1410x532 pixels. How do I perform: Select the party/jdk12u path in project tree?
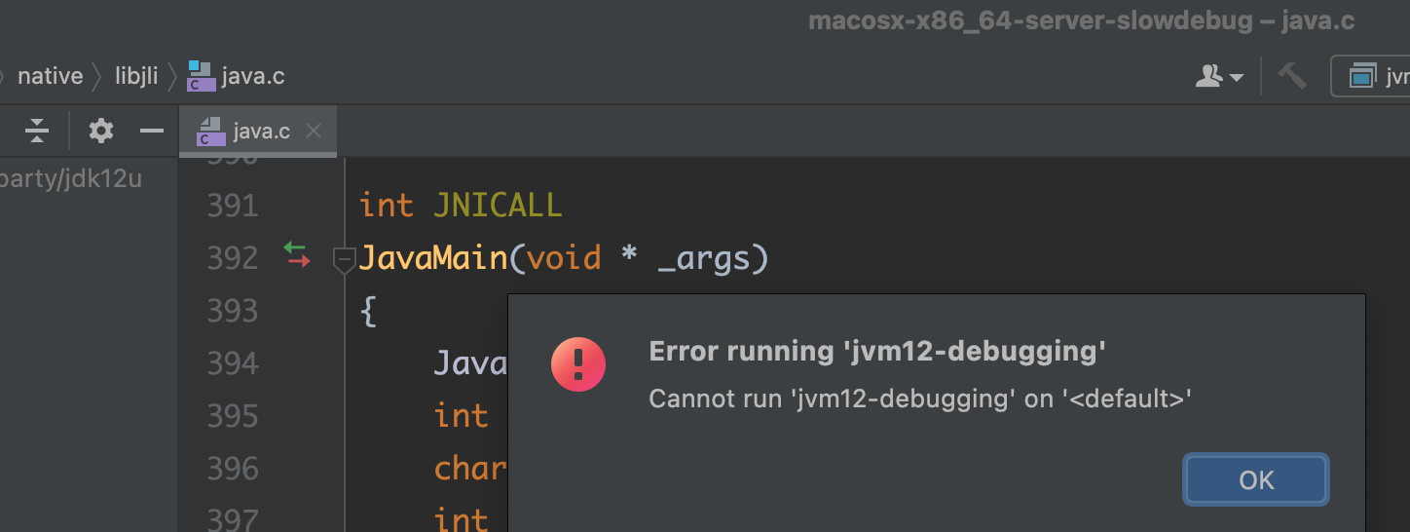point(71,179)
